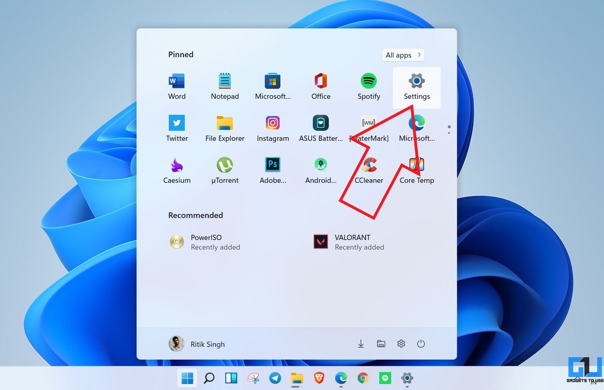Launch Spotify from pinned apps
Image resolution: width=604 pixels, height=390 pixels.
pyautogui.click(x=369, y=87)
